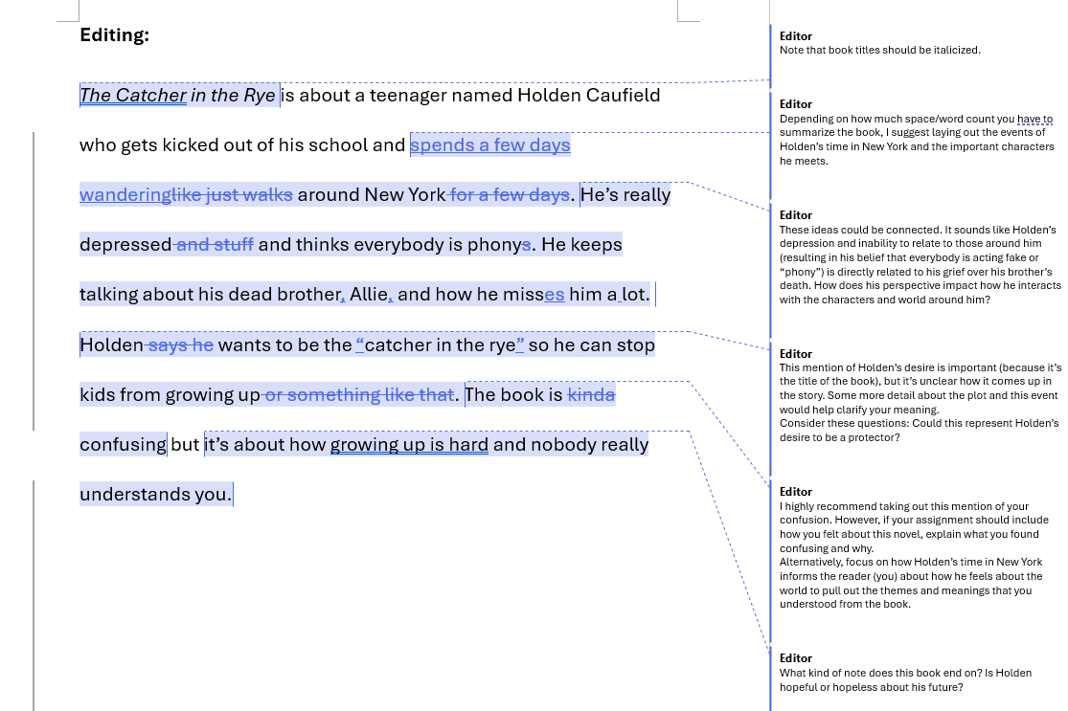This screenshot has width=1068, height=711.
Task: Click the underlined phrase "growing up is hard"
Action: 409,444
